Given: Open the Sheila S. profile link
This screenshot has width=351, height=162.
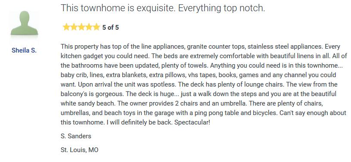Looking at the screenshot, I should click(24, 50).
